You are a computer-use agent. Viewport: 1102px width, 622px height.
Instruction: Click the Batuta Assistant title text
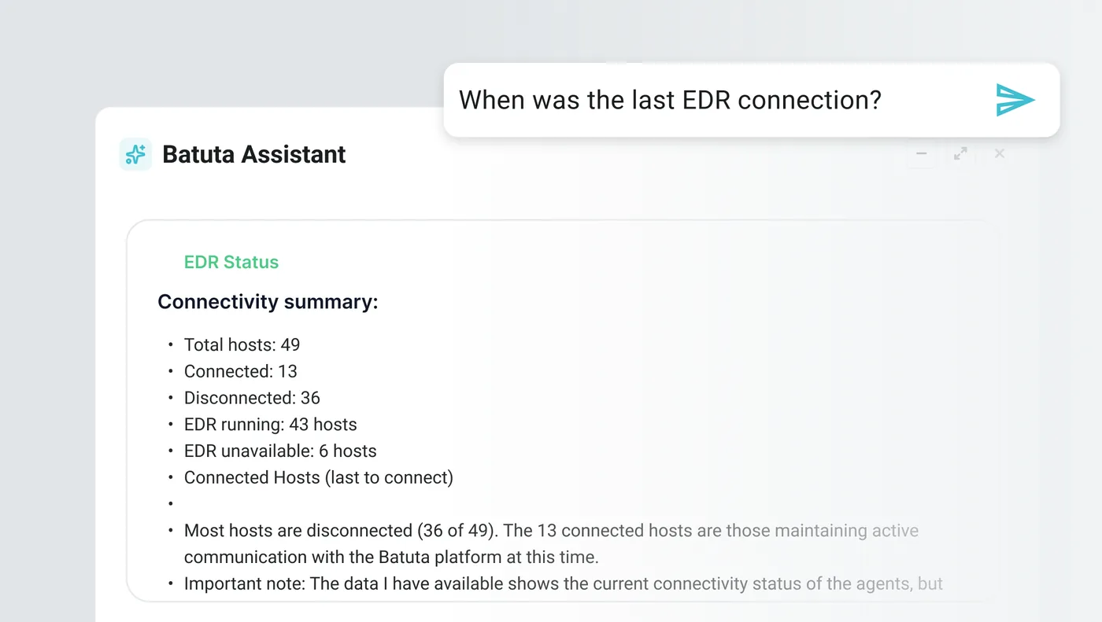coord(253,154)
